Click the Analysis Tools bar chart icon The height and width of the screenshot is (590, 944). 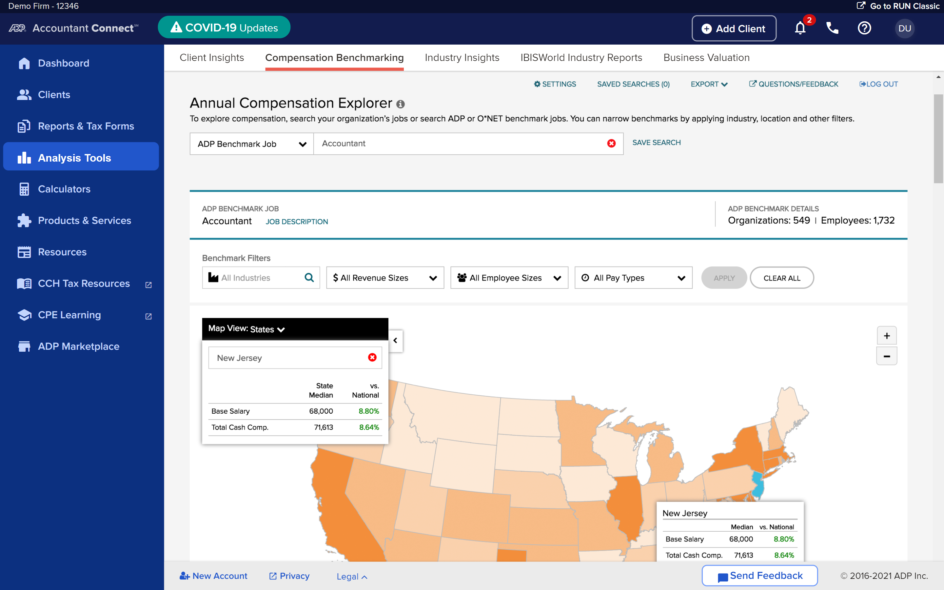(24, 158)
